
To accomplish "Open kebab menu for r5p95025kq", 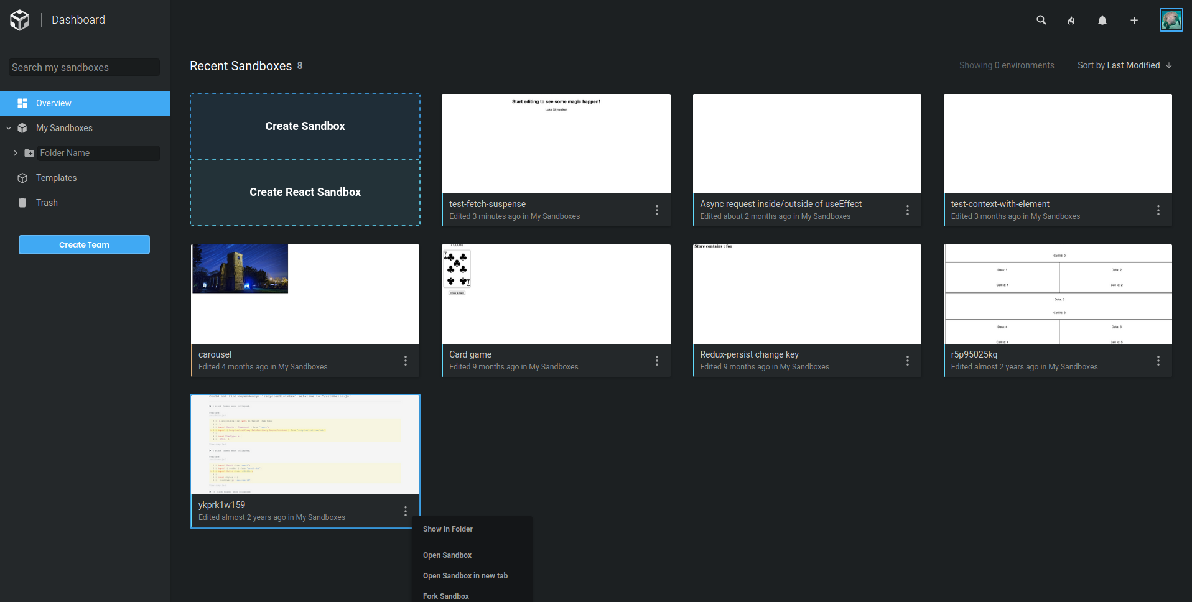I will pyautogui.click(x=1158, y=361).
